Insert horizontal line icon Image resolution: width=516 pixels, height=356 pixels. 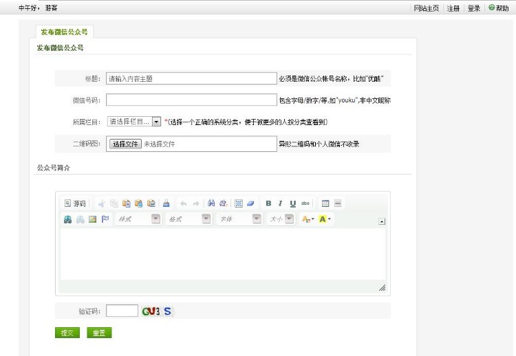pos(338,203)
